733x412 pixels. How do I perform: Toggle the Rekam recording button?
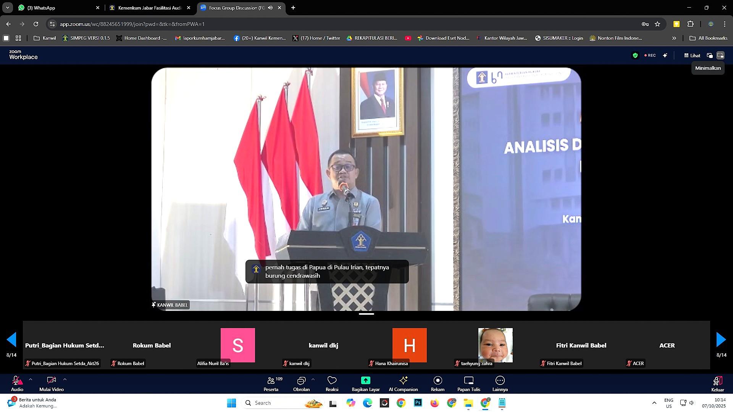[x=438, y=383]
